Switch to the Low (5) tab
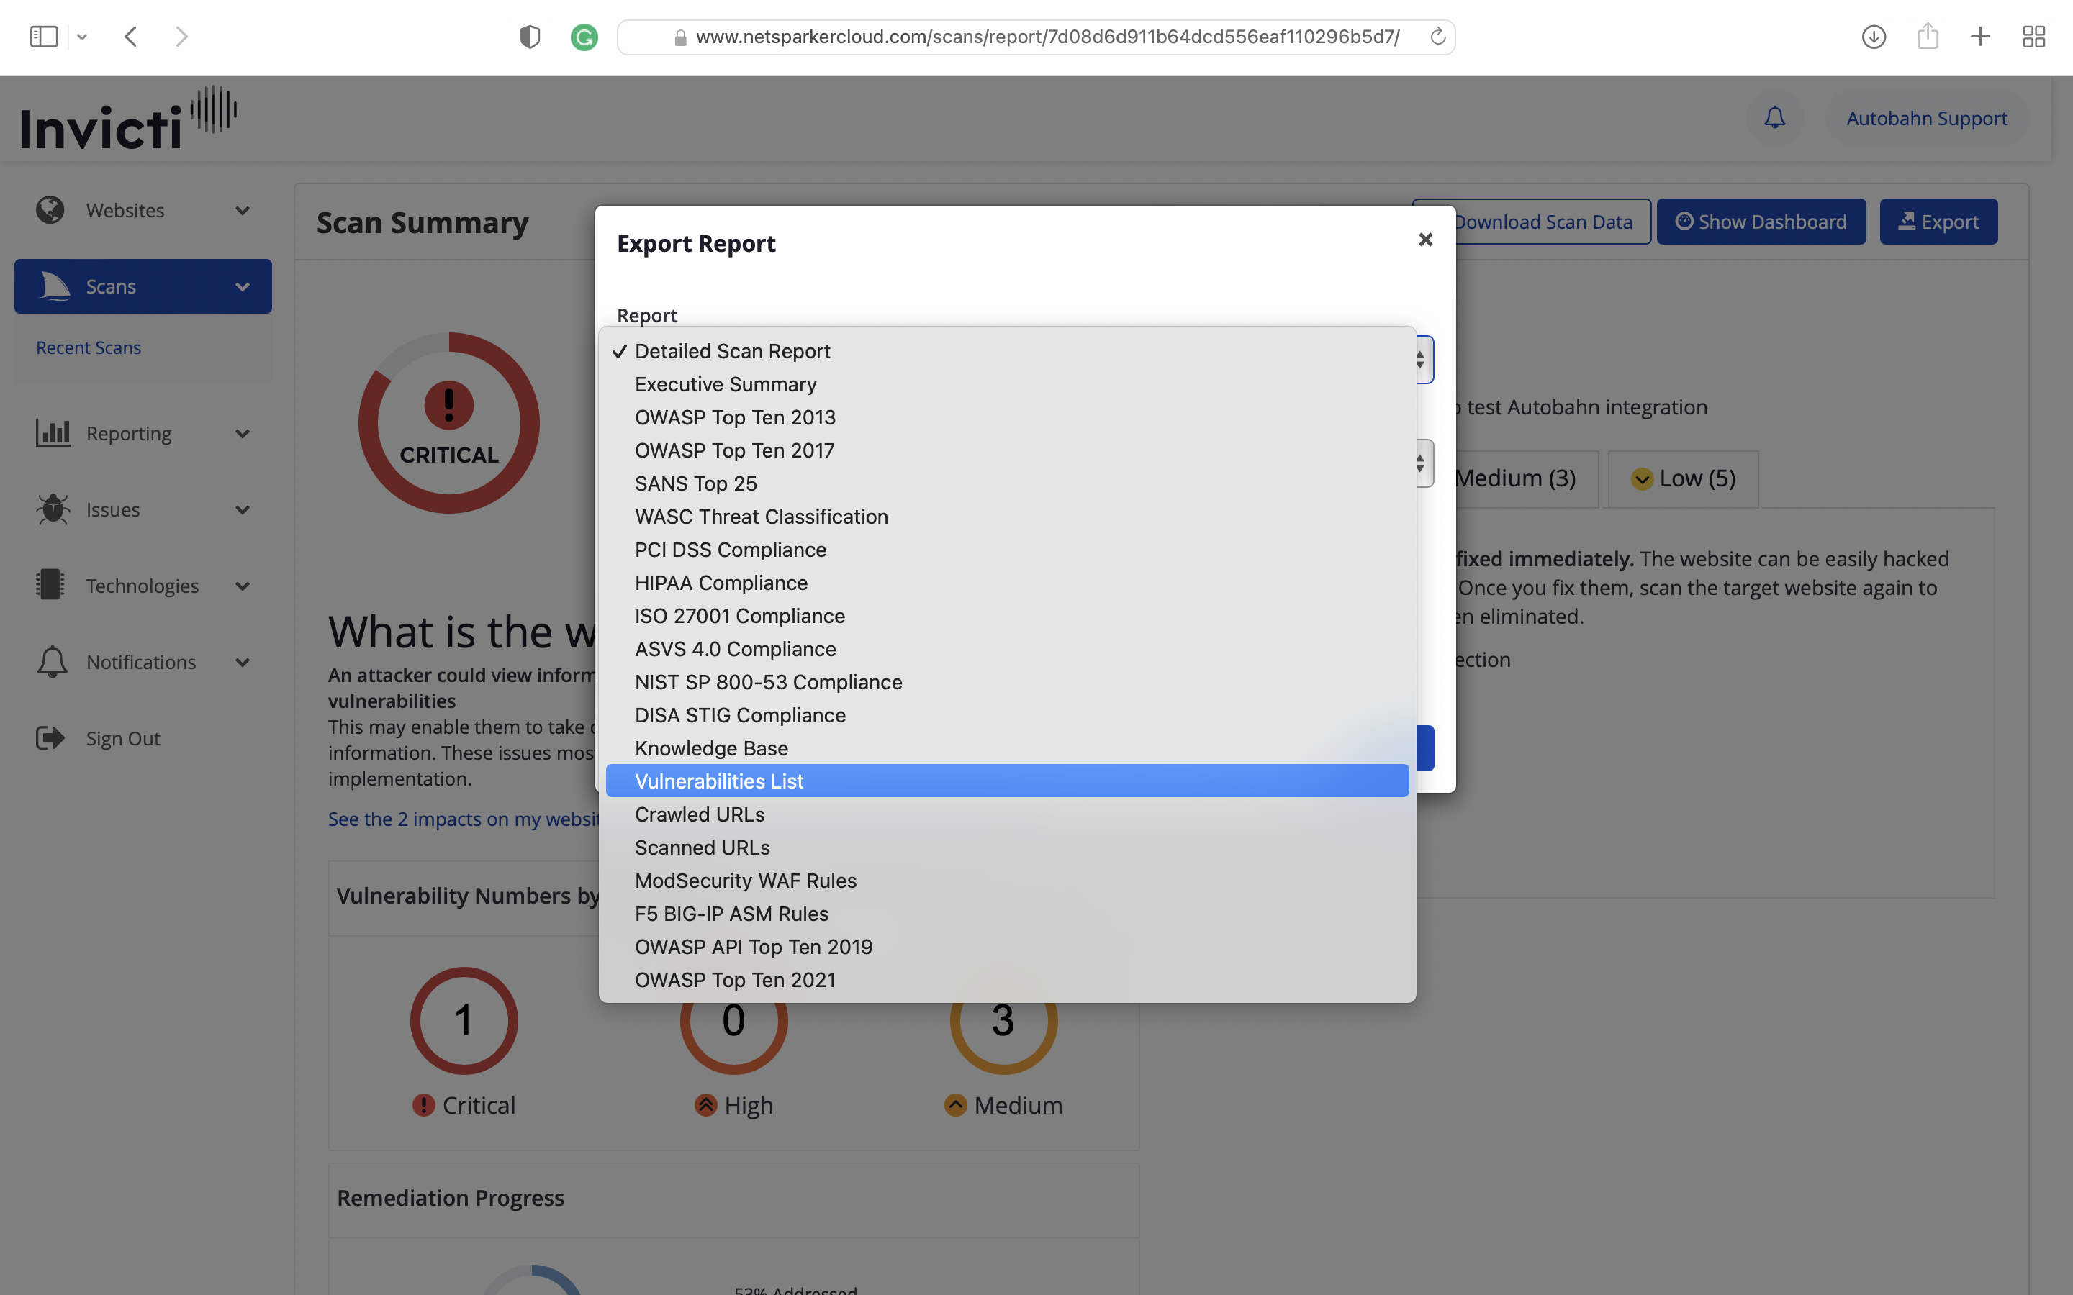Image resolution: width=2073 pixels, height=1295 pixels. point(1684,478)
